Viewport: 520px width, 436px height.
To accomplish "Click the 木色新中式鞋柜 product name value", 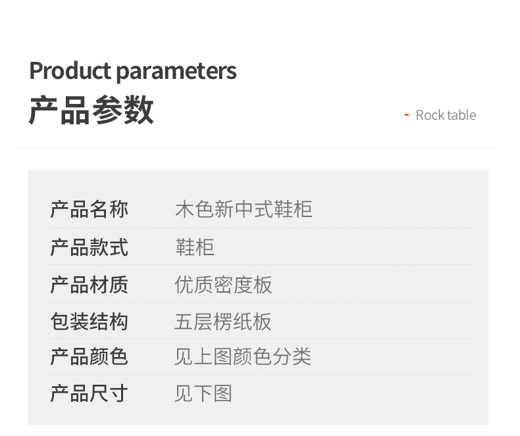I will (x=244, y=210).
